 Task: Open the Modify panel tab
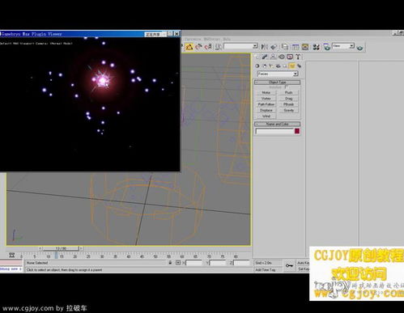coord(265,57)
